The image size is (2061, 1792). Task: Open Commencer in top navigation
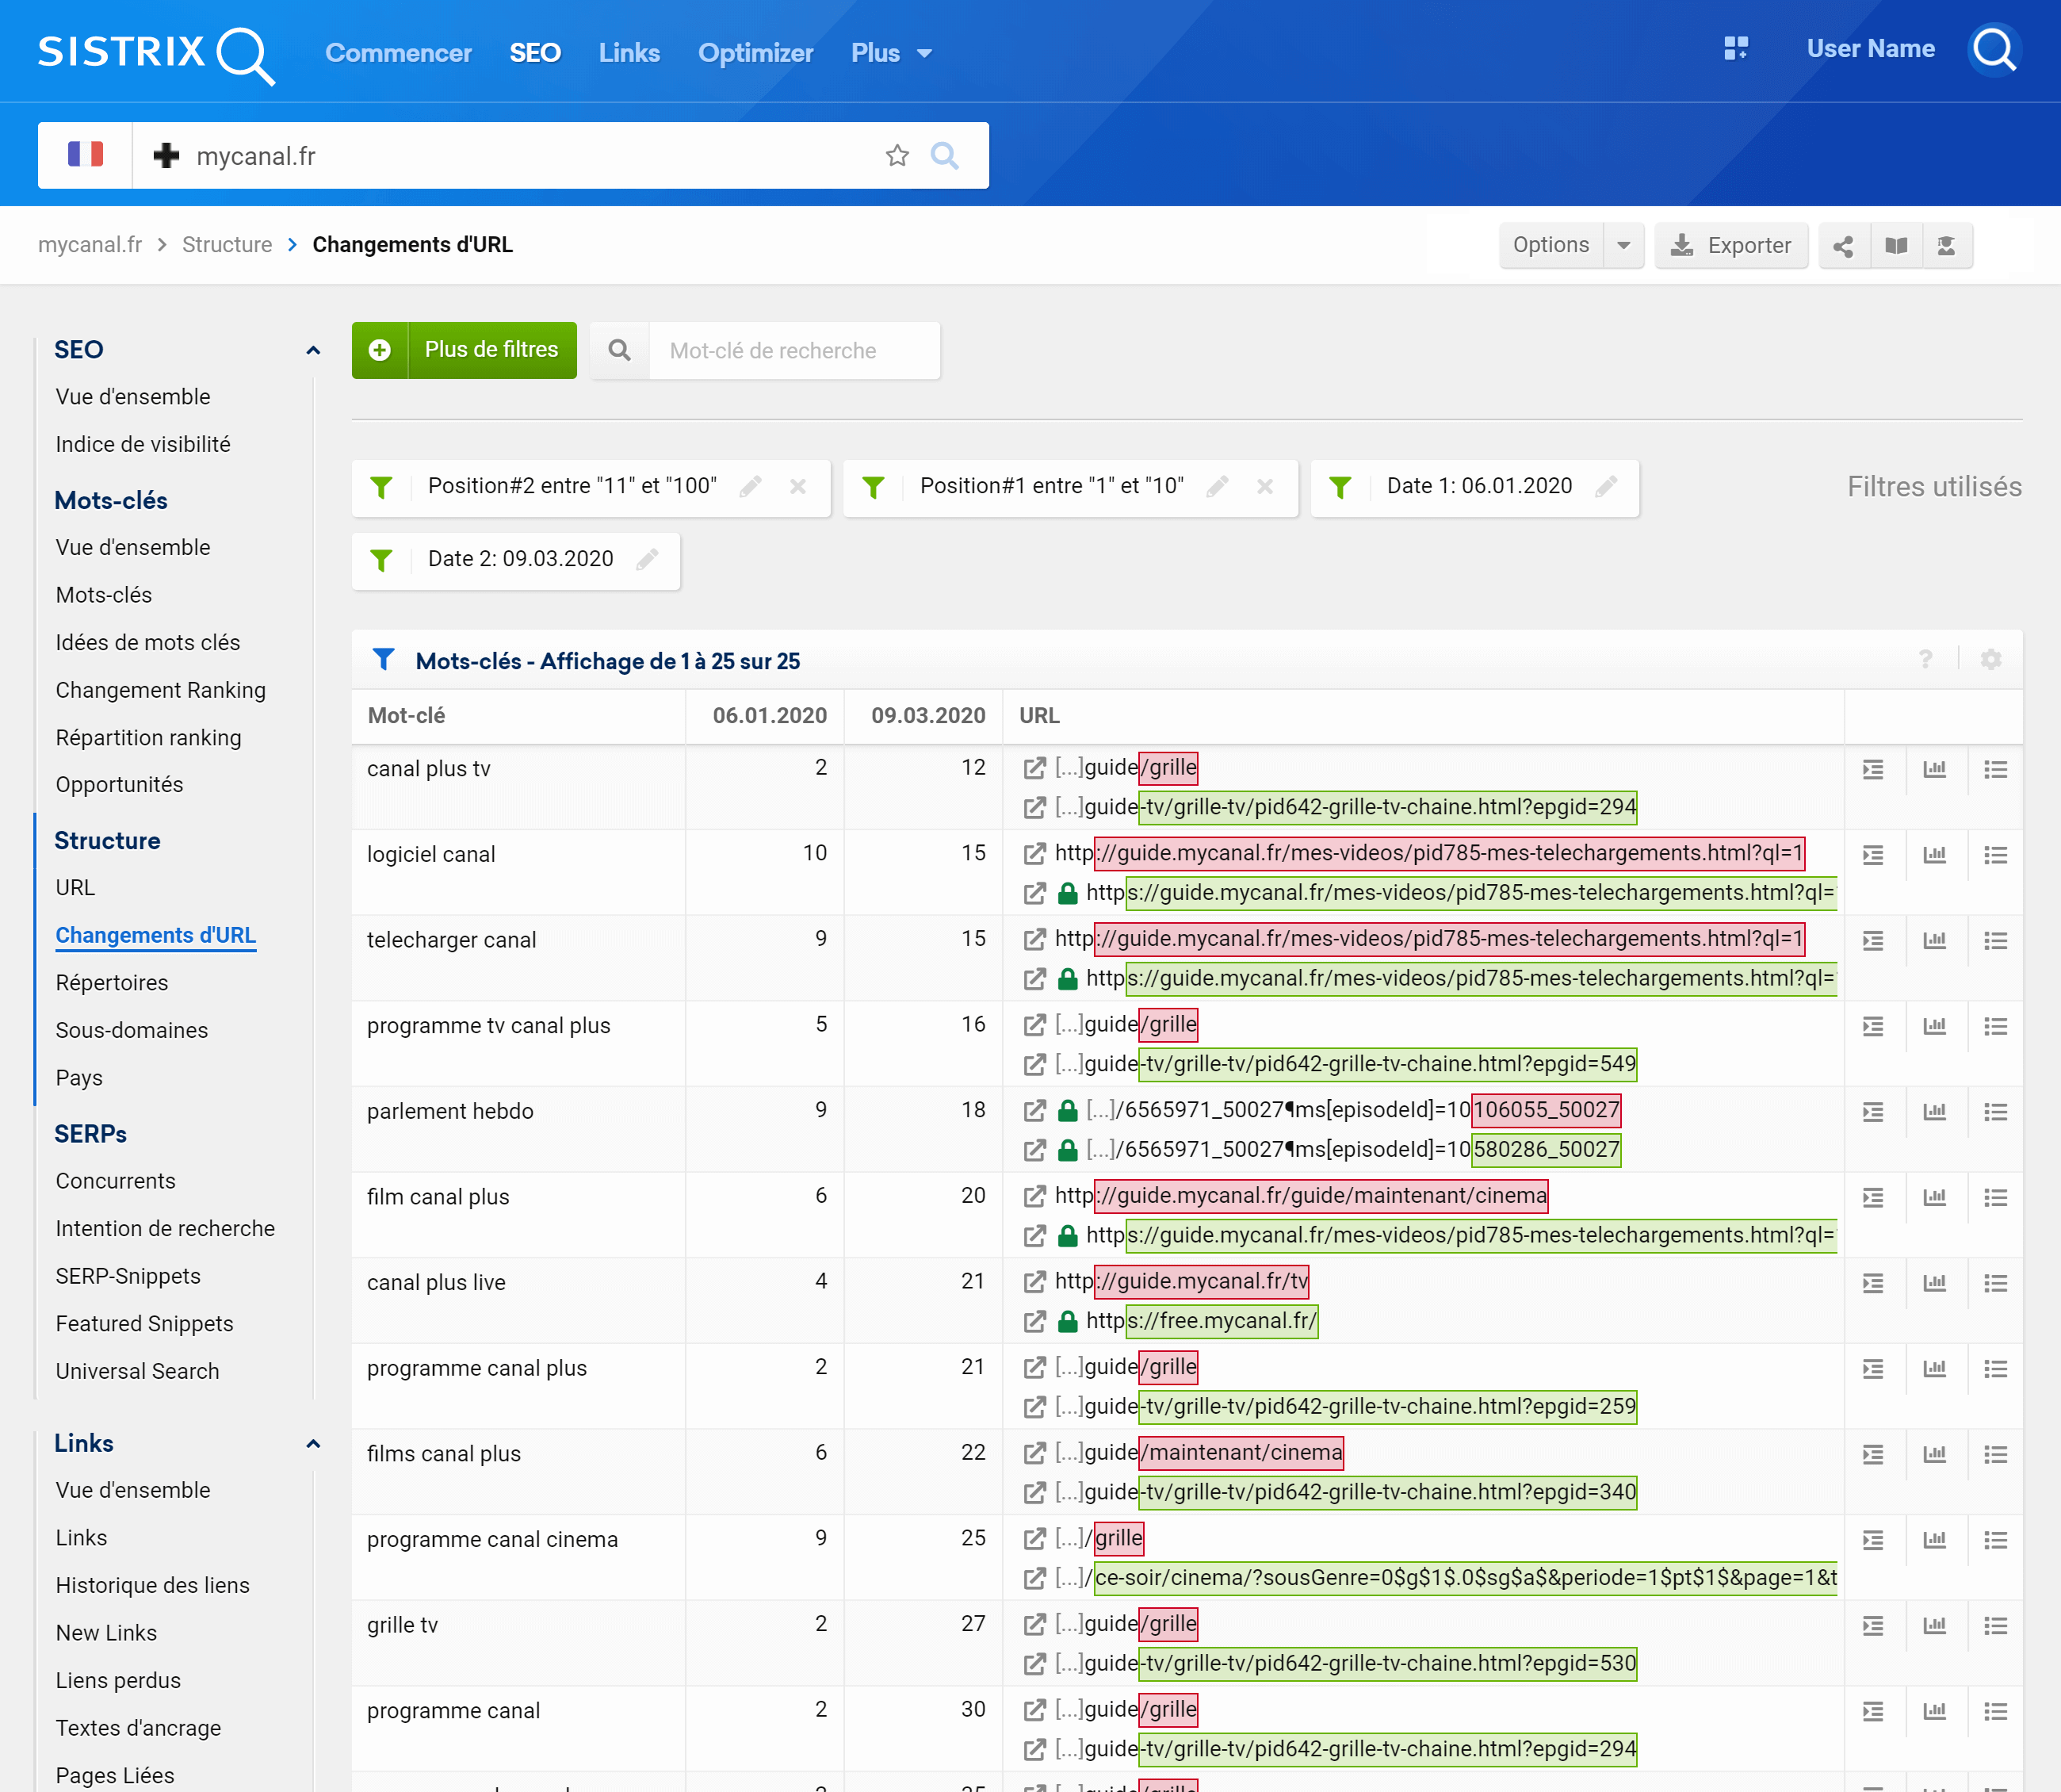coord(398,53)
